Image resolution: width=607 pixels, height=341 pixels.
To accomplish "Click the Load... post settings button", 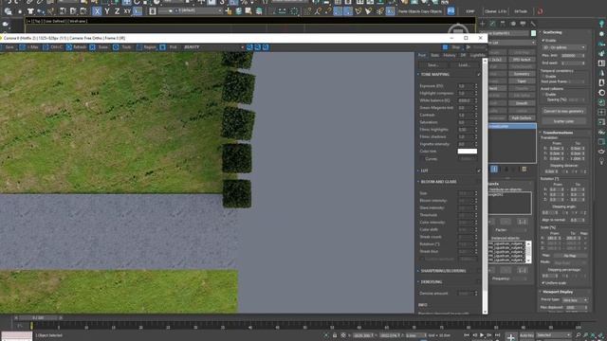I will (x=464, y=65).
